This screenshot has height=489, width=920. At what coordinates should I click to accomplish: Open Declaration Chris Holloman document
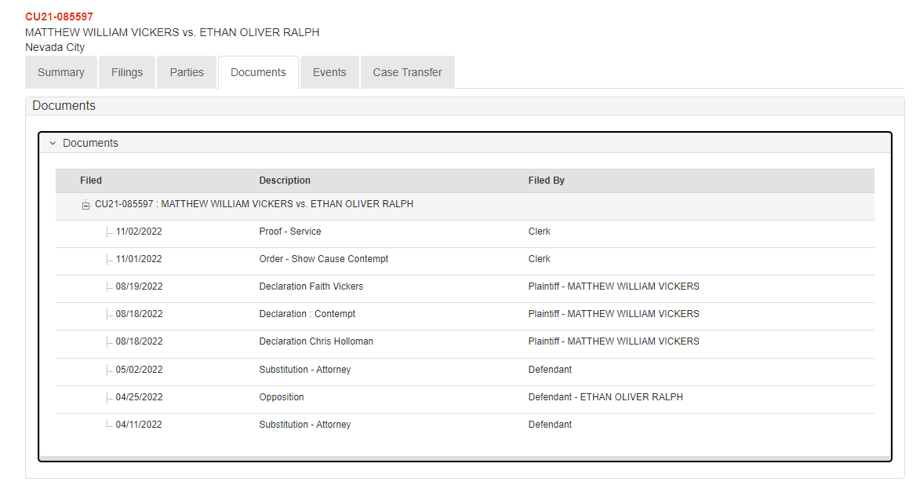(x=316, y=341)
